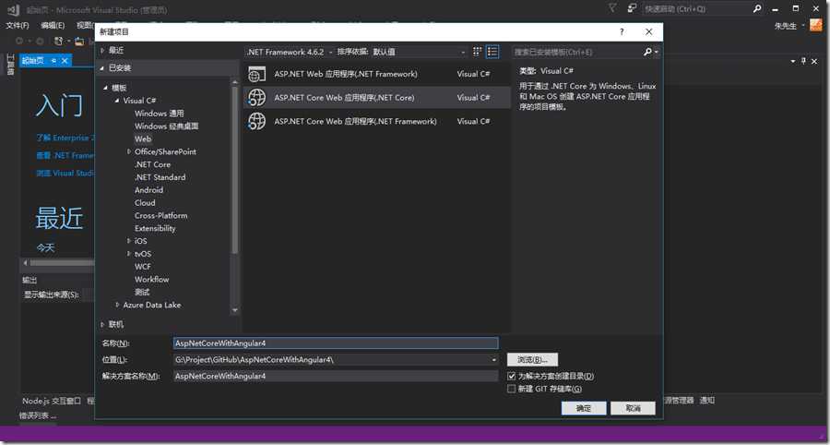The width and height of the screenshot is (830, 445).
Task: Collapse the Visual C# node
Action: click(x=117, y=100)
